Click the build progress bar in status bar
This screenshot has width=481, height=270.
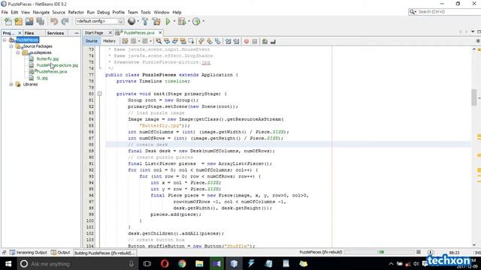coord(379,252)
